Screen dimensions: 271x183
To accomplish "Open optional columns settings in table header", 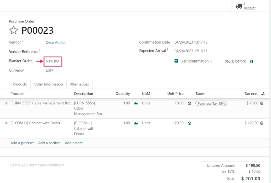I will [263, 94].
